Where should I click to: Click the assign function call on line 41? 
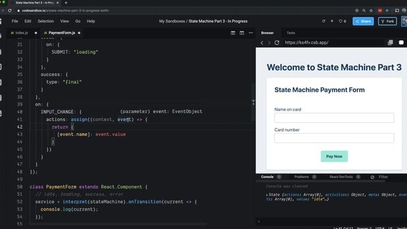(79, 120)
